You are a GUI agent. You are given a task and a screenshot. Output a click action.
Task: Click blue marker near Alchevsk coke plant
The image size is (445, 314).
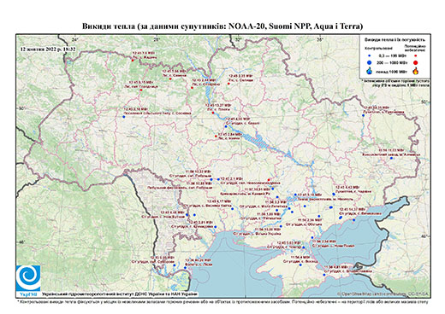click(x=391, y=158)
